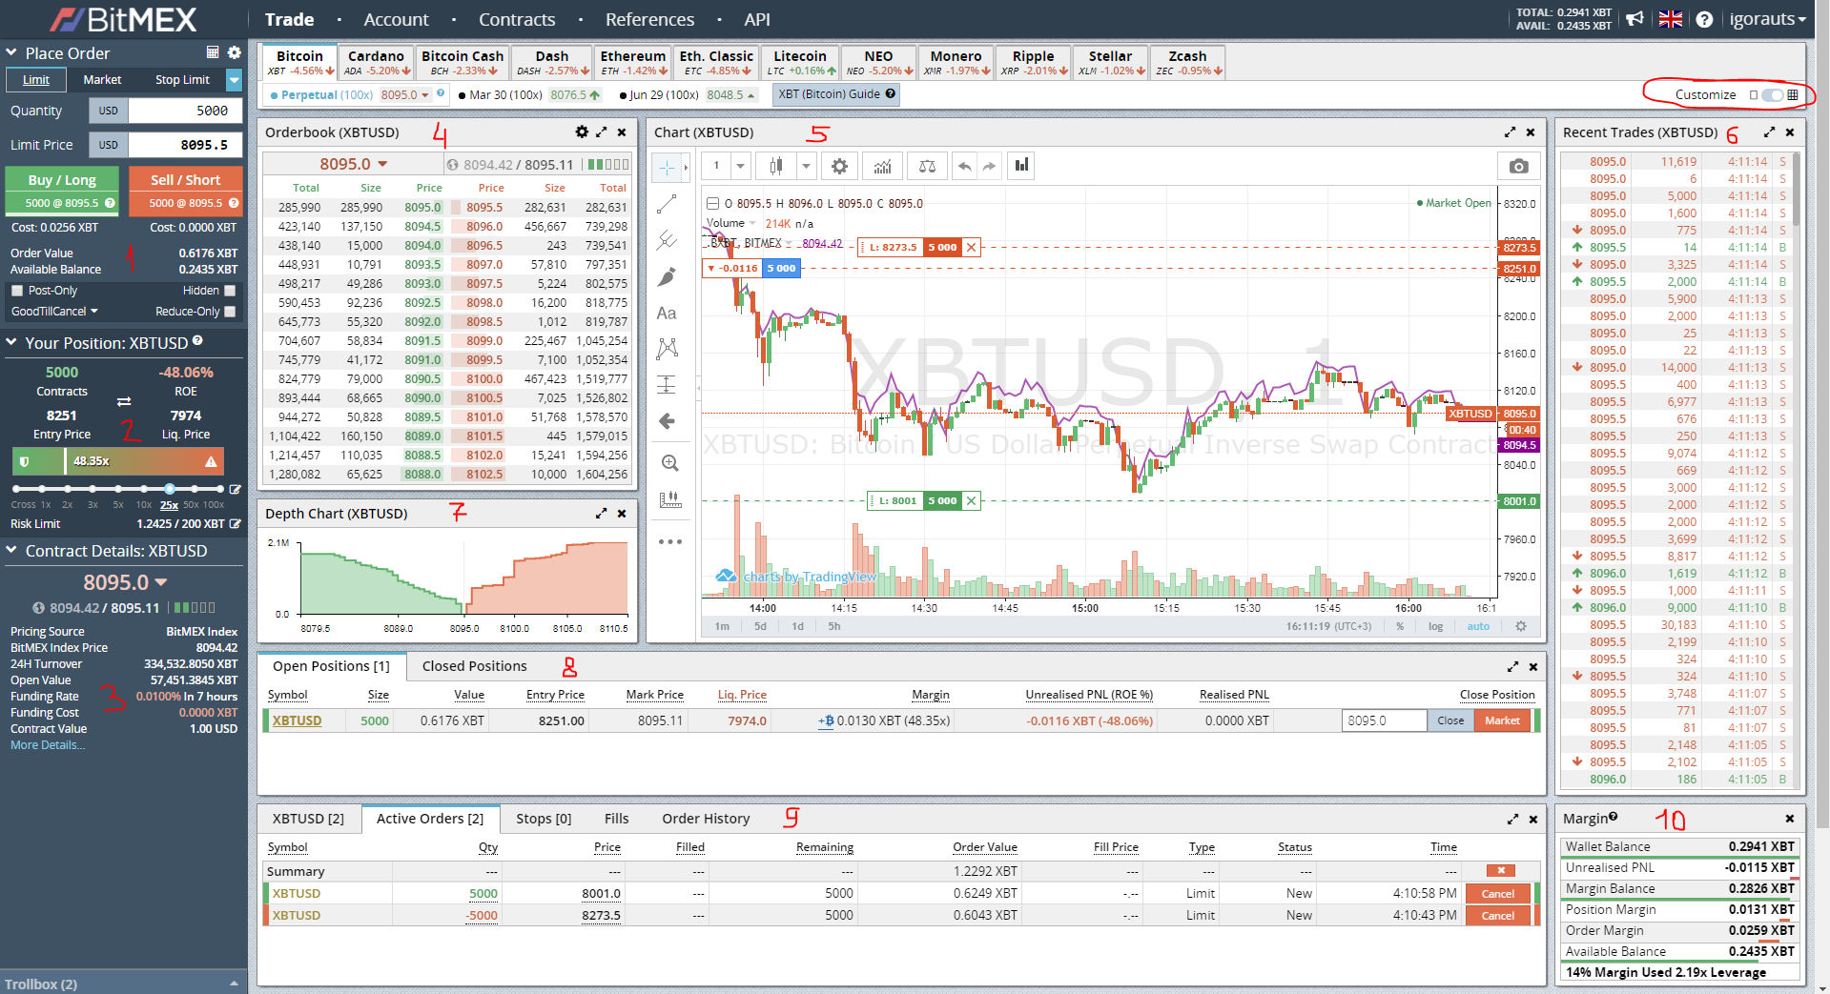Image resolution: width=1830 pixels, height=994 pixels.
Task: Select the brush drawing tool
Action: pos(668,276)
